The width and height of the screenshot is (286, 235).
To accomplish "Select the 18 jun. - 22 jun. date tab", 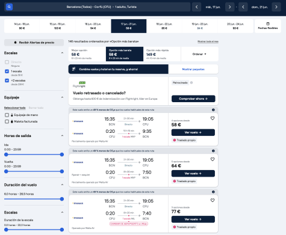I will [x=164, y=26].
